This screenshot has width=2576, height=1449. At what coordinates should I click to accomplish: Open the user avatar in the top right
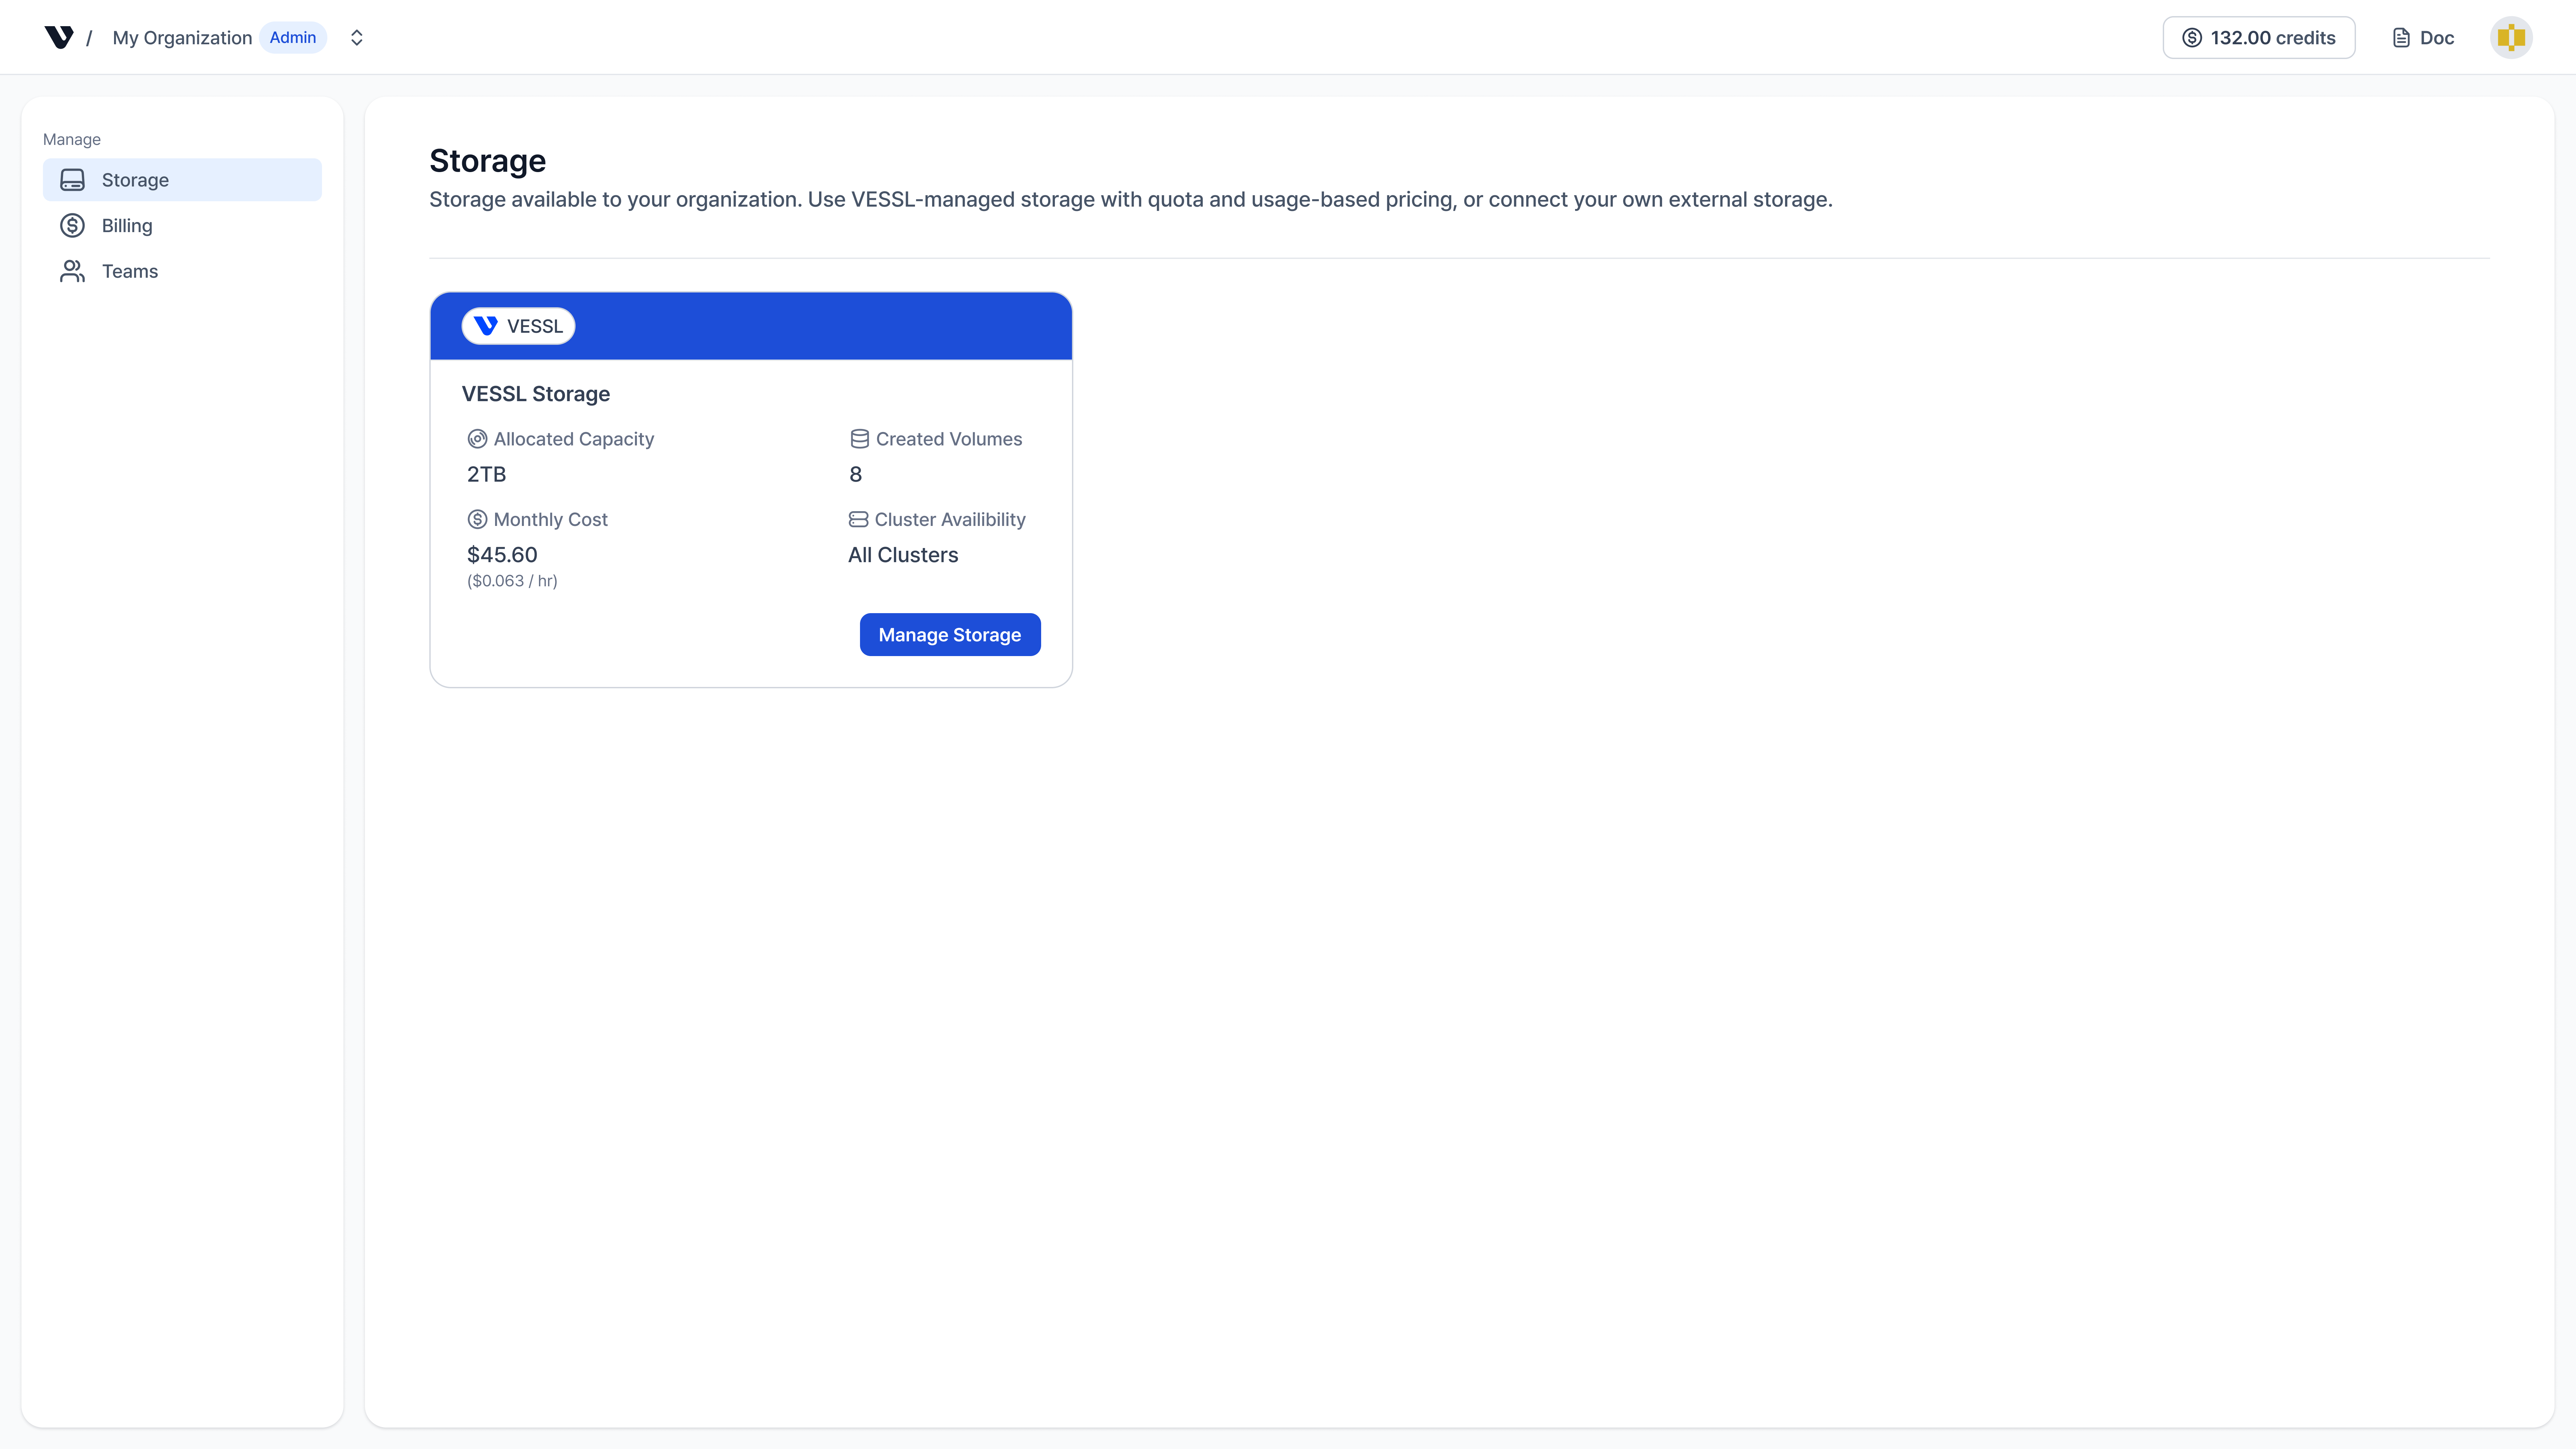coord(2511,37)
